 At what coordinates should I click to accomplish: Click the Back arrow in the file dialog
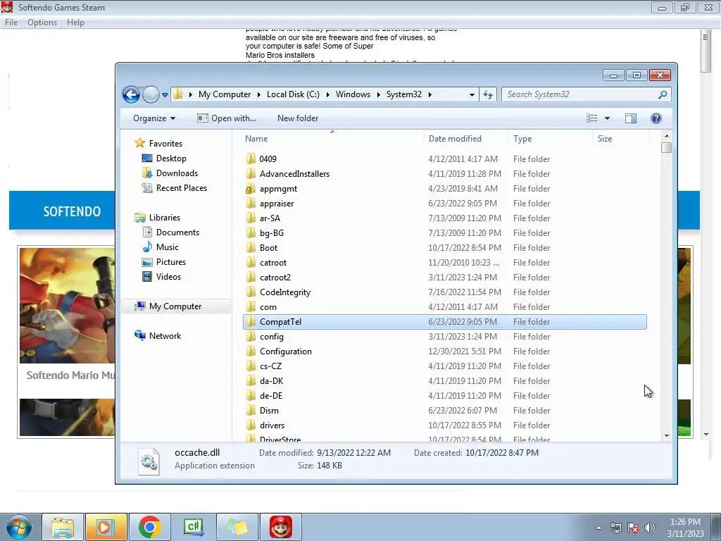pos(131,95)
